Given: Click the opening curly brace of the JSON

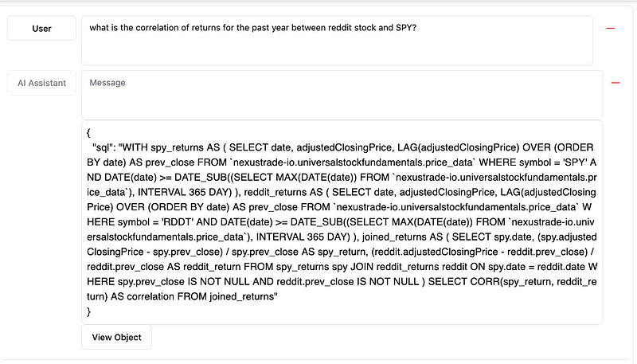Looking at the screenshot, I should click(x=88, y=132).
